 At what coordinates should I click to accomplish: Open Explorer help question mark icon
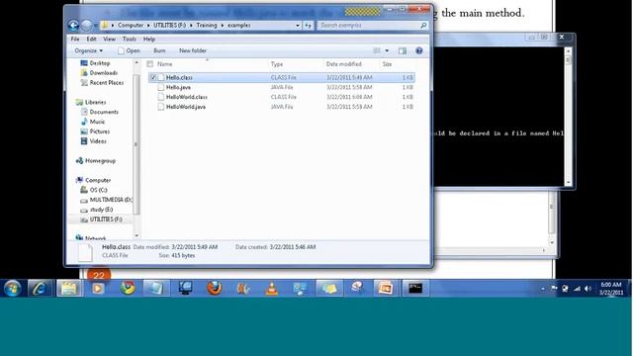[x=419, y=50]
